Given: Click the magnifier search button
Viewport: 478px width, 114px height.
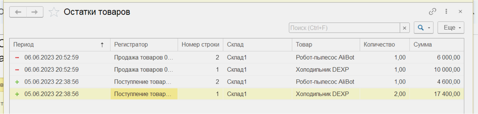Looking at the screenshot, I should coord(421,27).
